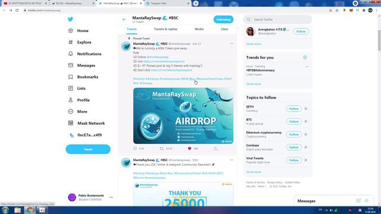381x214 pixels.
Task: Expand the Messages drawer
Action: tap(367, 201)
